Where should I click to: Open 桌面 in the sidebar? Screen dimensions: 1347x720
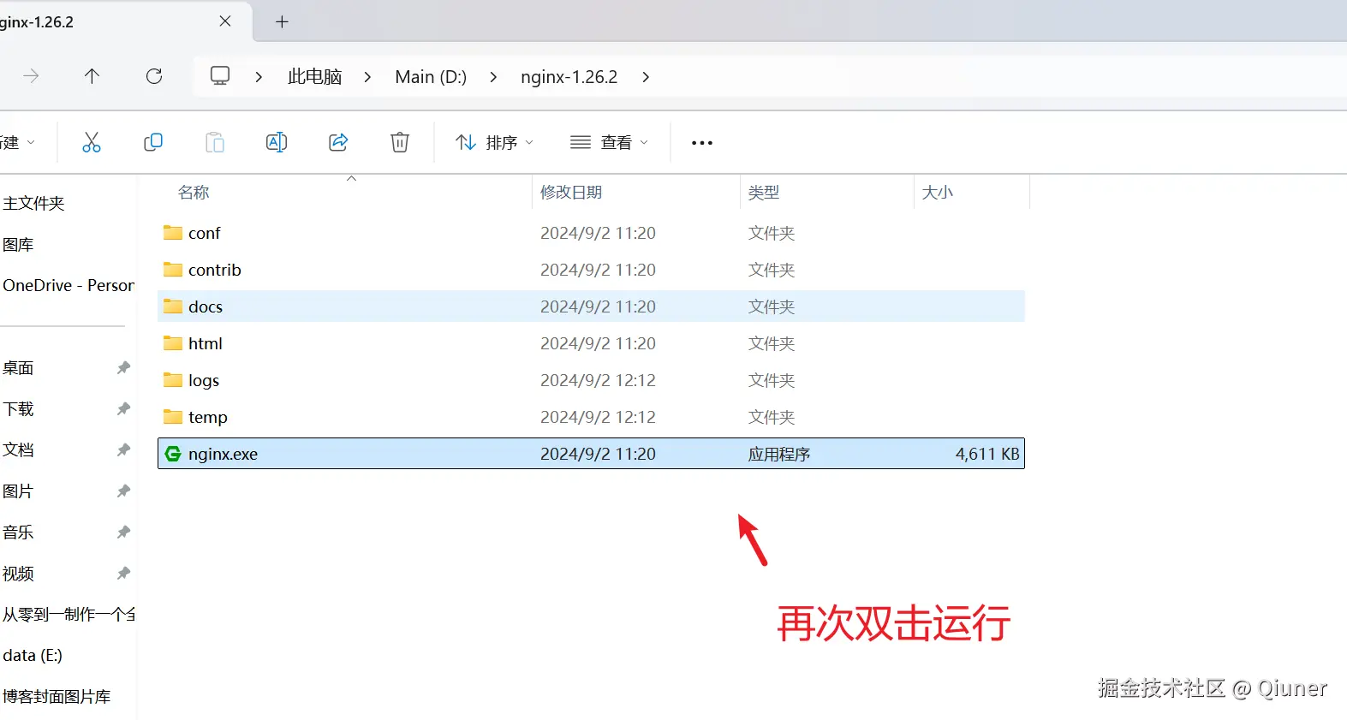pos(18,367)
